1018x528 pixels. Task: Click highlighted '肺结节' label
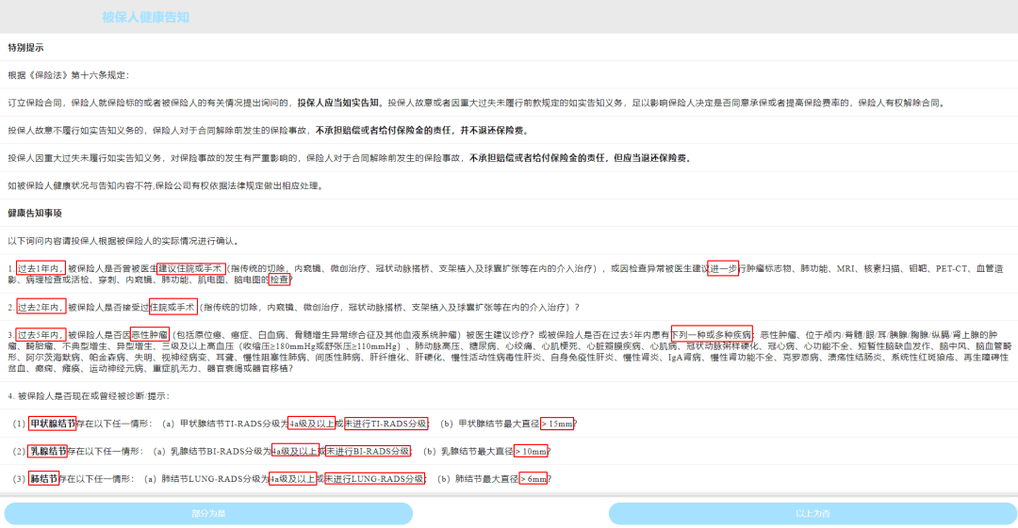pos(43,478)
